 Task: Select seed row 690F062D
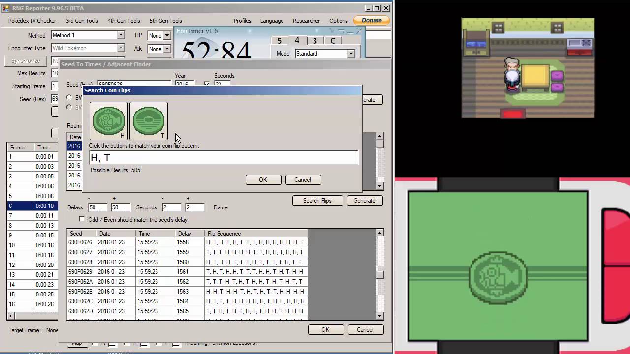click(187, 311)
